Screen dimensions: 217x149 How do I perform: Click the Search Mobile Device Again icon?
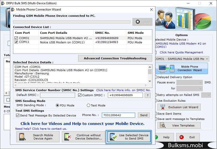[x=23, y=137]
